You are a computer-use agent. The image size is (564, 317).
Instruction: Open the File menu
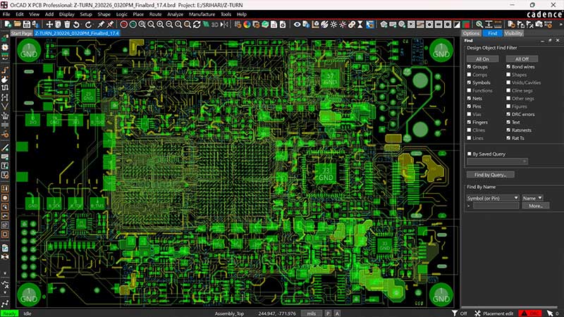click(x=6, y=14)
